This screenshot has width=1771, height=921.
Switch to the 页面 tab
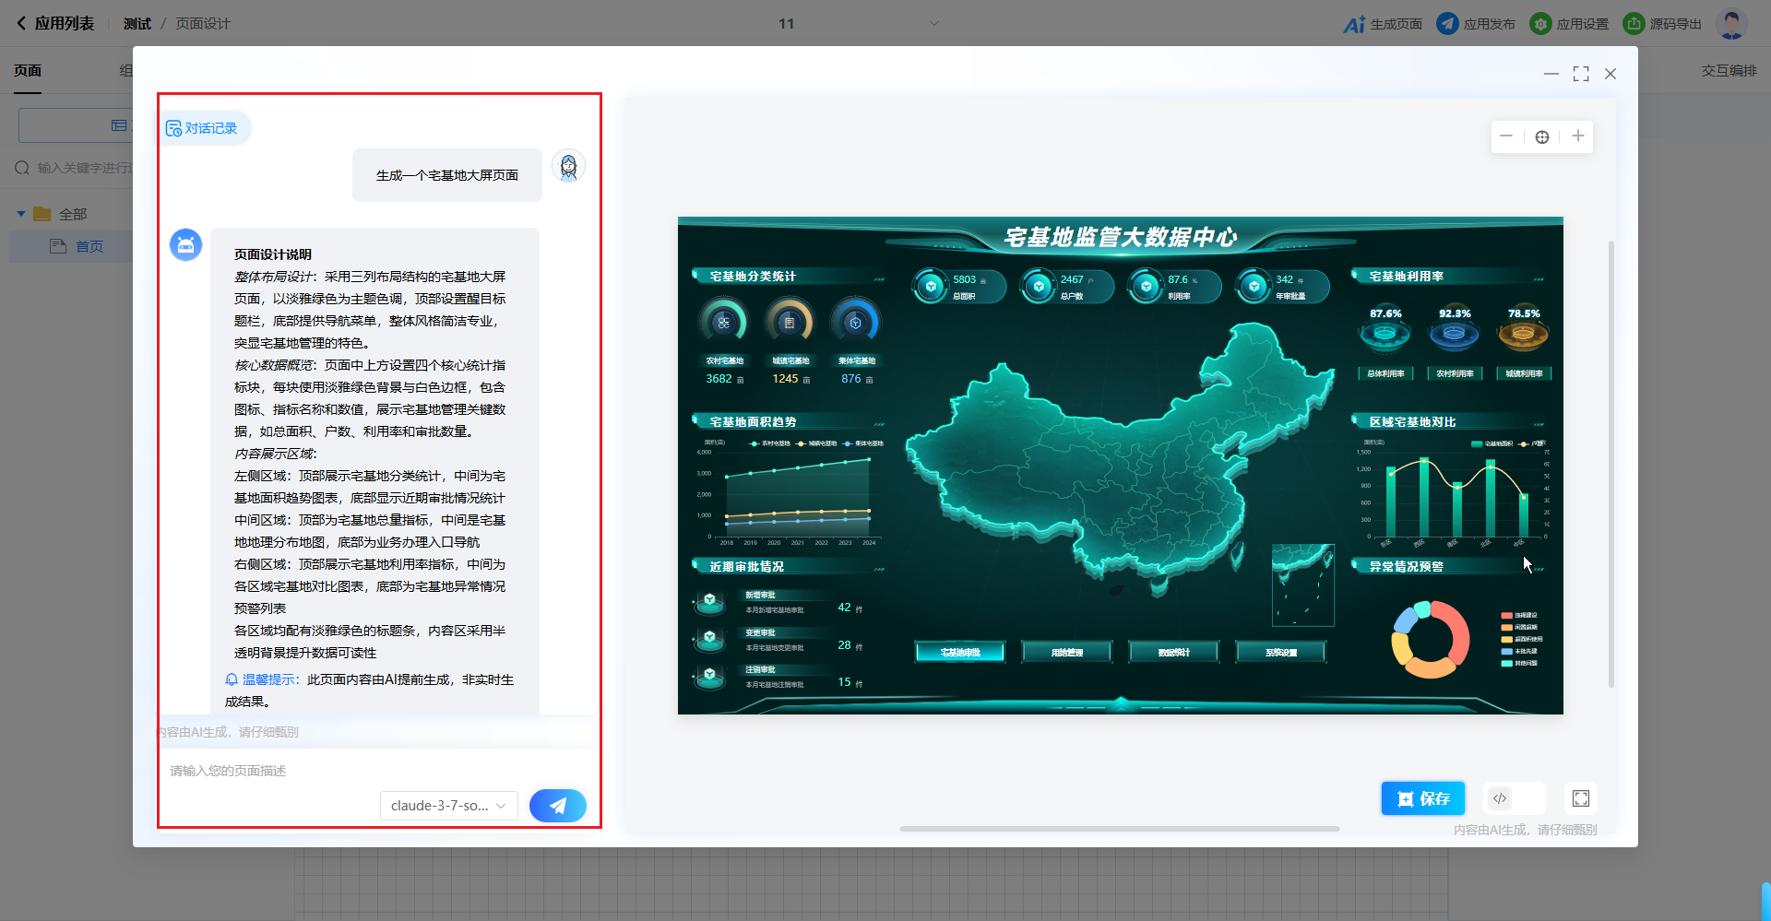[28, 71]
